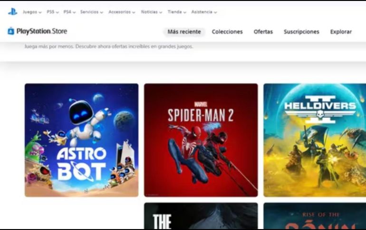366x230 pixels.
Task: Open Marvel Spider-Man 2 game tile
Action: point(201,140)
